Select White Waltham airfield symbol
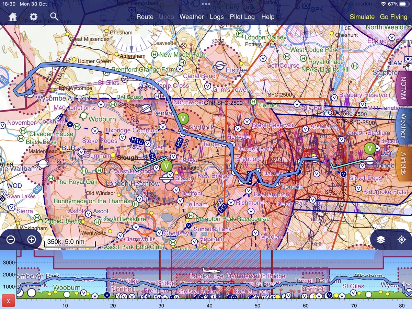The image size is (412, 309). tap(43, 164)
